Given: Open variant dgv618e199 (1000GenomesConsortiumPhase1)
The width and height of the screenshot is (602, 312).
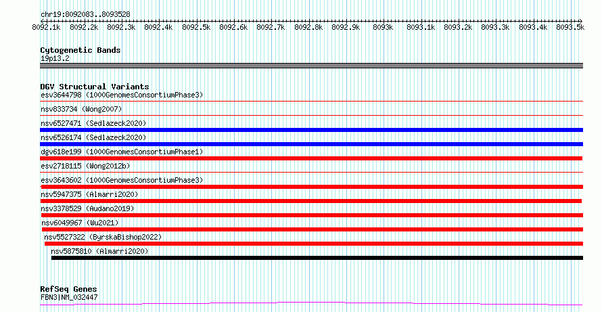Looking at the screenshot, I should (122, 152).
